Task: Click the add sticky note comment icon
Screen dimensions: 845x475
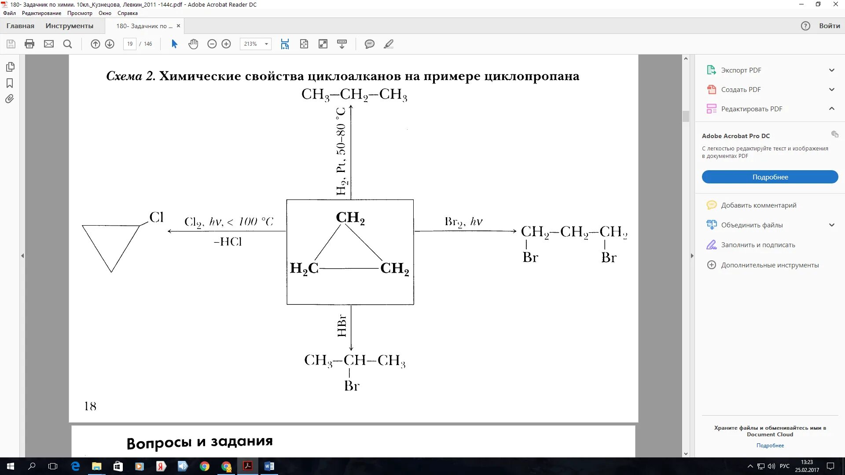Action: click(370, 44)
